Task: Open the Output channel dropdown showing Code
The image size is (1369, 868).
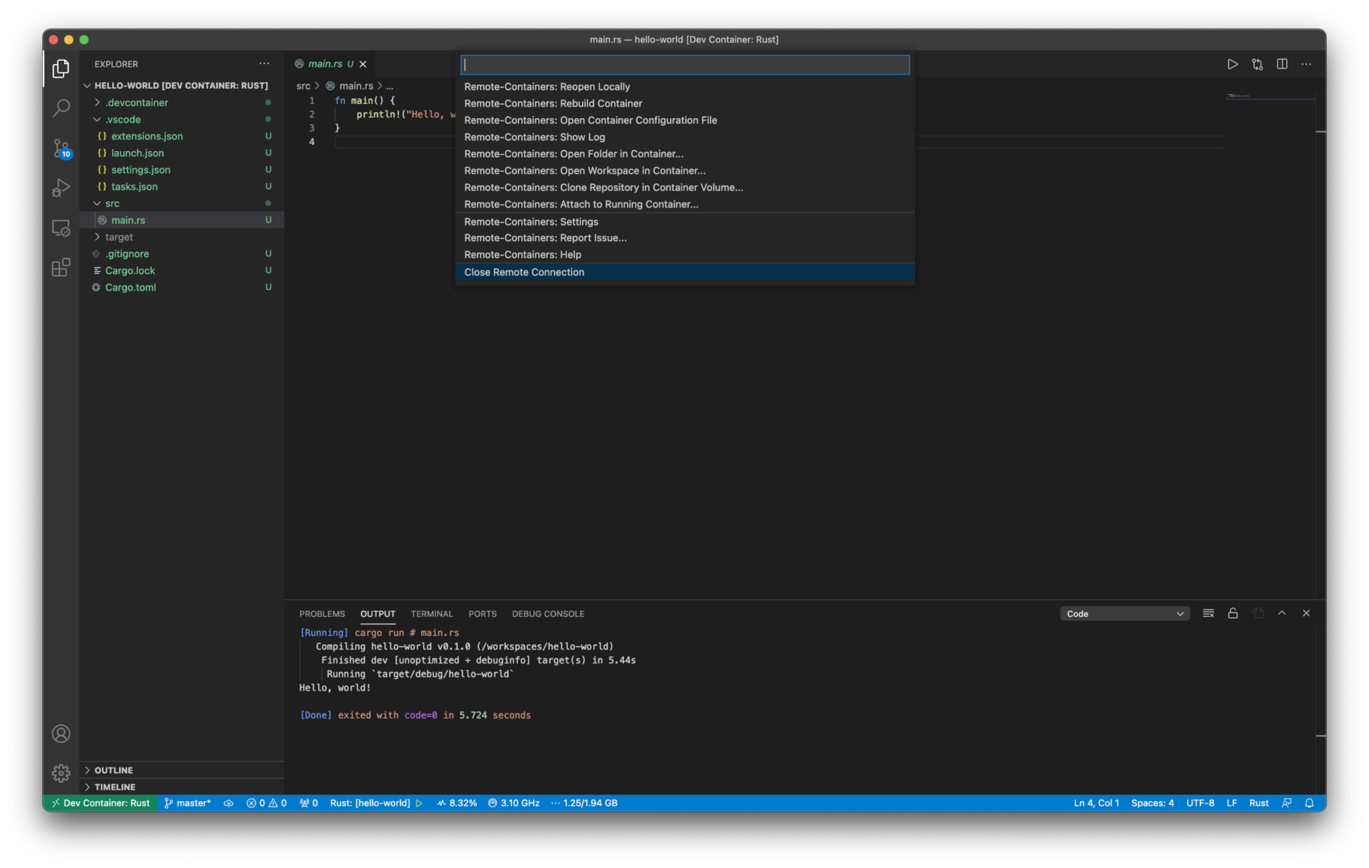Action: [x=1124, y=613]
